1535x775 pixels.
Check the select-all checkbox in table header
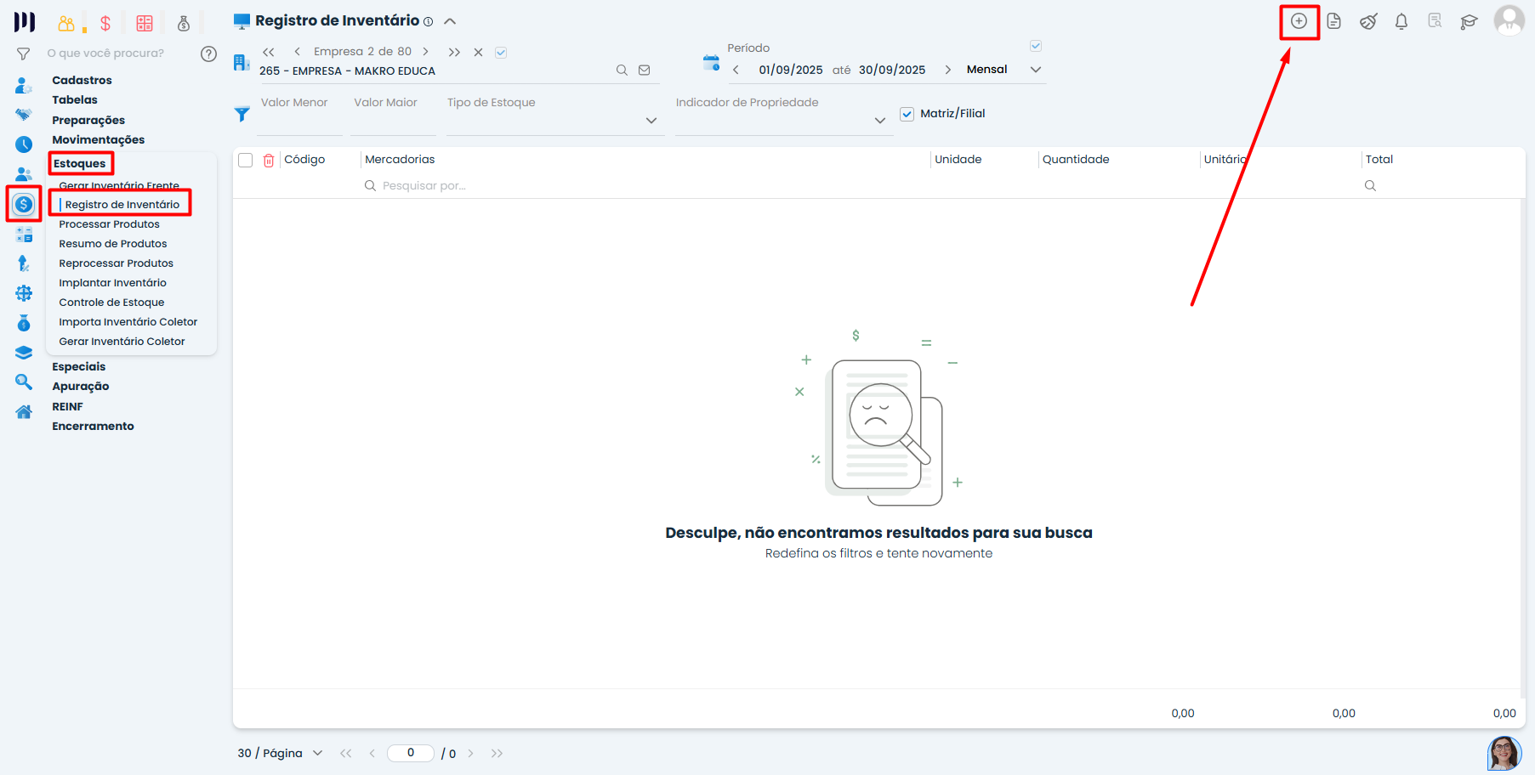[x=246, y=160]
